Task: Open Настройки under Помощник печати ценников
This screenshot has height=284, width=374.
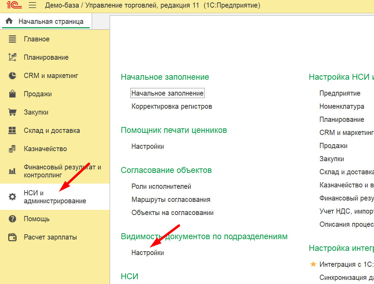Action: click(148, 146)
